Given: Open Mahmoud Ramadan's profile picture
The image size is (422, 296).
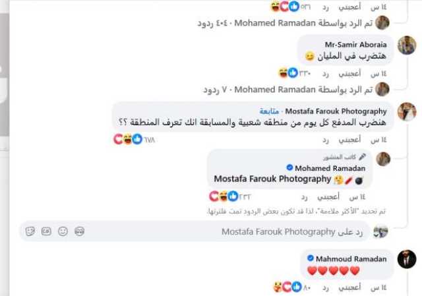Looking at the screenshot, I should click(x=407, y=259).
